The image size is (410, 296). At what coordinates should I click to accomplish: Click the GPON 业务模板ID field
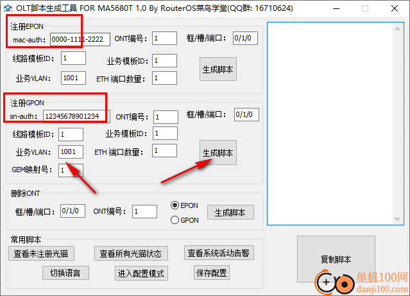point(165,133)
